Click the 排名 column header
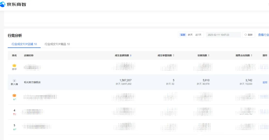The height and width of the screenshot is (140, 269). click(14, 55)
